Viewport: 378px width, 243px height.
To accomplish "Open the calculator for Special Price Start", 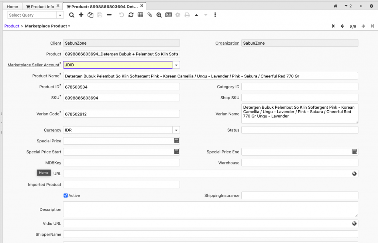I will coord(176,152).
